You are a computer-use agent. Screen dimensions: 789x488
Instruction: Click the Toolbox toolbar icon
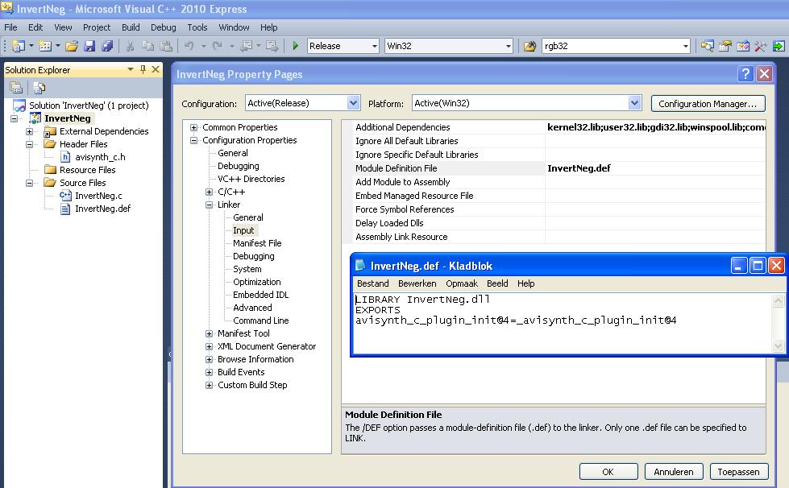point(743,46)
